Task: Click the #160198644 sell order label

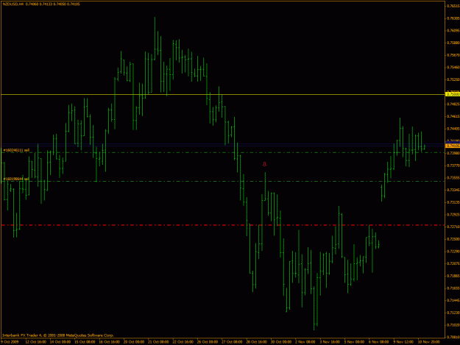Action: pos(16,179)
